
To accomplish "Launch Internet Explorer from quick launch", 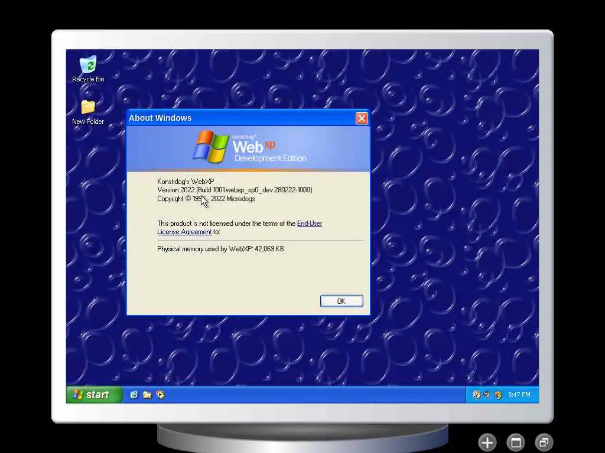I will [x=134, y=395].
